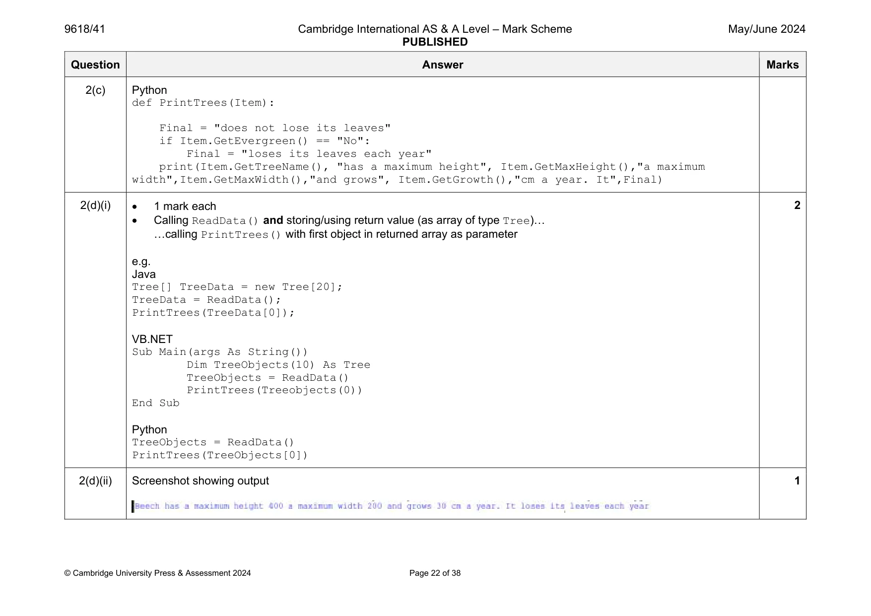Click the "Cambridge International AS & A Level – Mark Scheme" title

point(435,29)
